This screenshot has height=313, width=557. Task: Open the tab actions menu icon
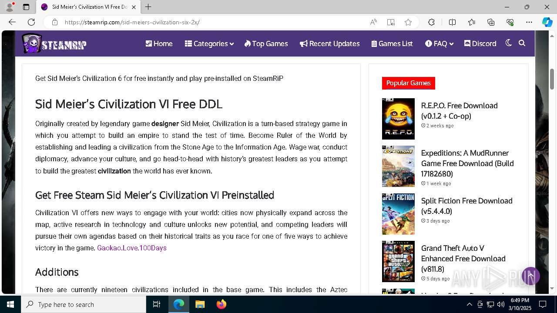[x=26, y=7]
